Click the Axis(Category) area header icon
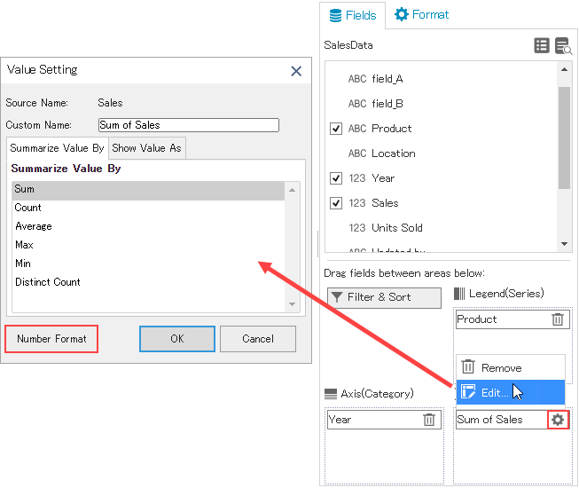This screenshot has width=579, height=488. tap(331, 394)
